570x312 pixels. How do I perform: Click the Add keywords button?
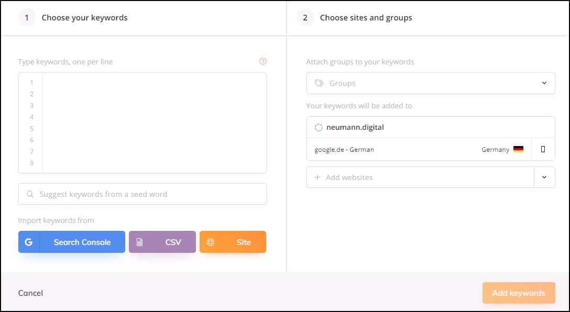tap(519, 293)
